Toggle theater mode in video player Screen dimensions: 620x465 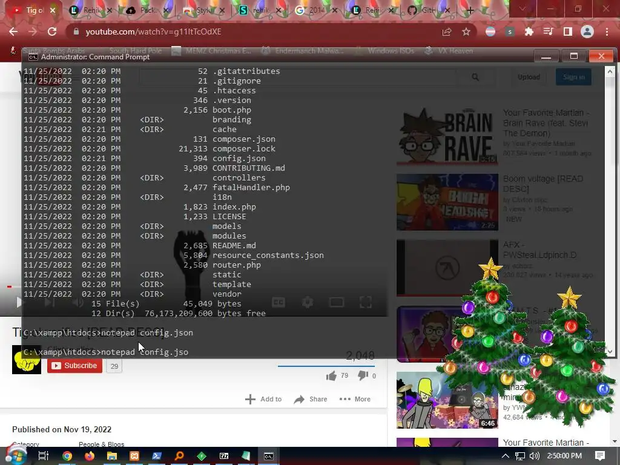tap(337, 303)
